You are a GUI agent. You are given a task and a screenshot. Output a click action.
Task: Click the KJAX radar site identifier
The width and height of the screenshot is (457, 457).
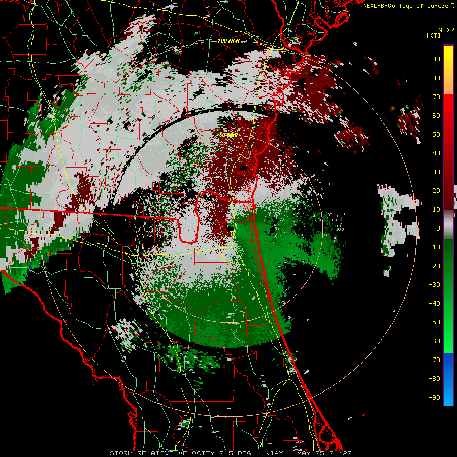click(x=274, y=453)
